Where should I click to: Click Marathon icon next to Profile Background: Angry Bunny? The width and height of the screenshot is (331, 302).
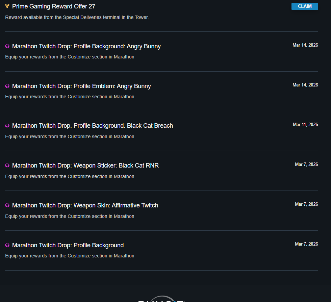point(7,46)
